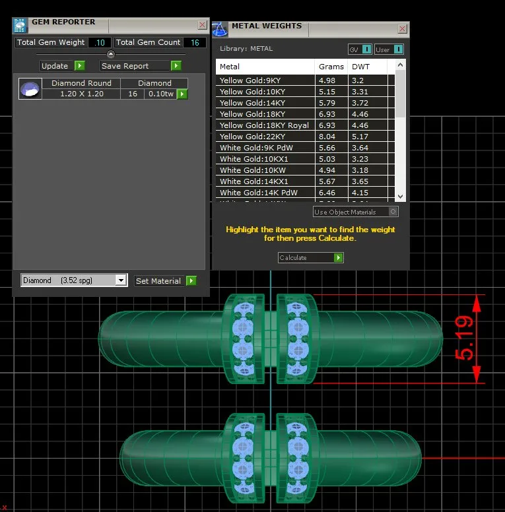Image resolution: width=505 pixels, height=512 pixels.
Task: Click green arrow next to Set Material
Action: click(191, 280)
